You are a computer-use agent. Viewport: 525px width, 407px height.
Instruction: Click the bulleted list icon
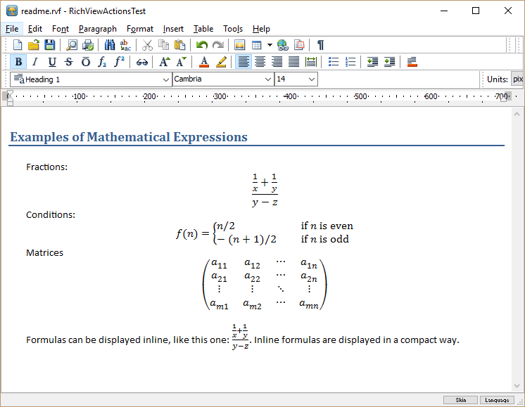pyautogui.click(x=334, y=62)
